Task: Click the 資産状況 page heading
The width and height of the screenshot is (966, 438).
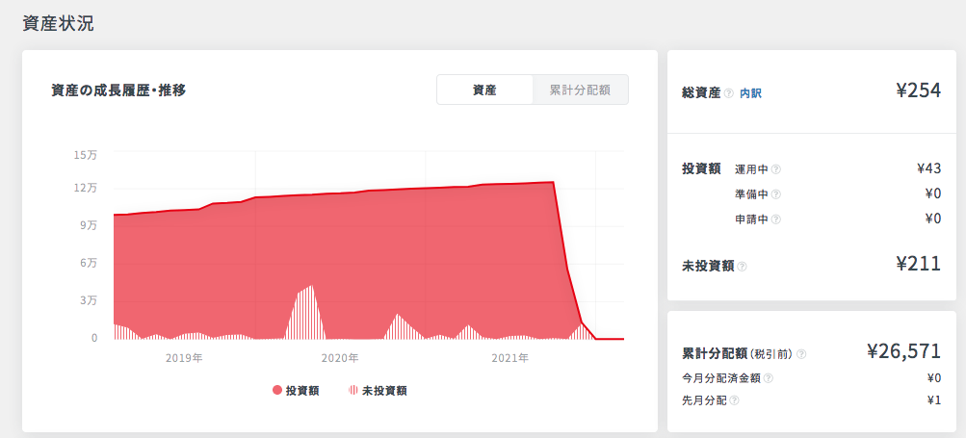Action: 58,23
